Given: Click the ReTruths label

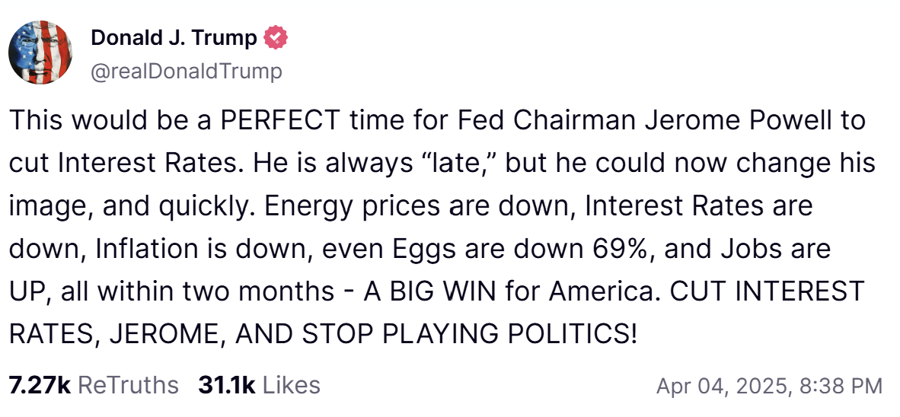Looking at the screenshot, I should tap(128, 385).
